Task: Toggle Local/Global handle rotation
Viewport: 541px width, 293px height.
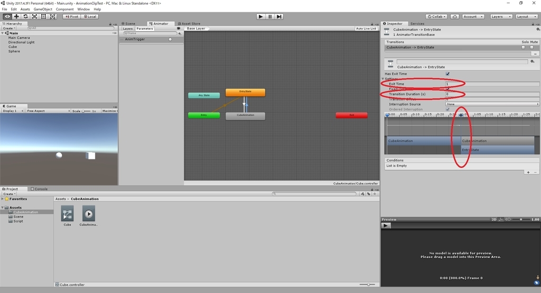Action: [90, 16]
